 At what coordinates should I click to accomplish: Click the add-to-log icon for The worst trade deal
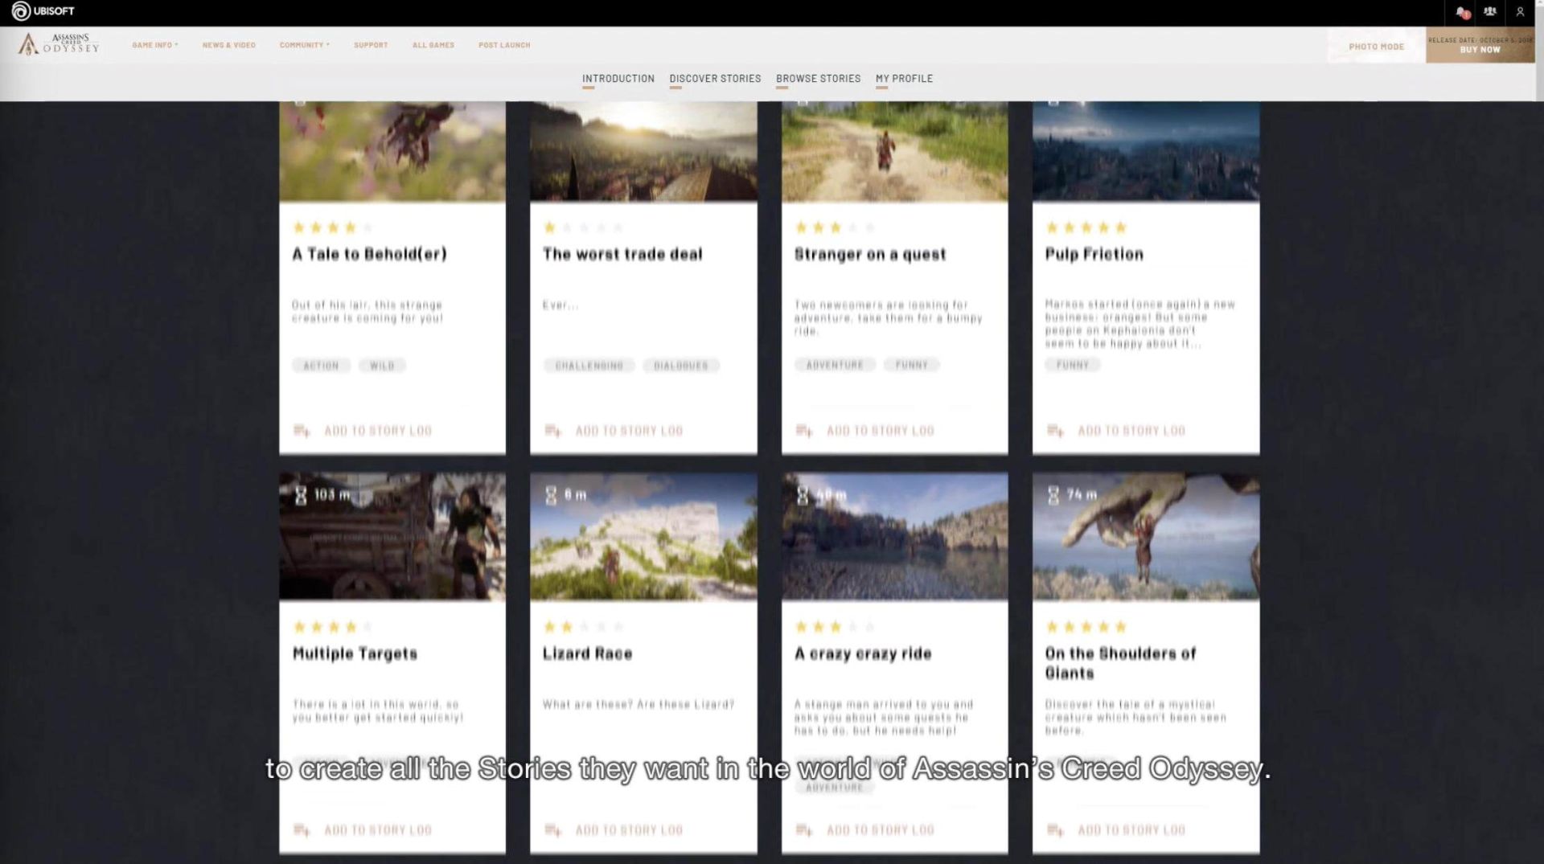point(552,431)
